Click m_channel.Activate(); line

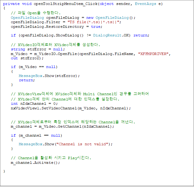click(35, 163)
